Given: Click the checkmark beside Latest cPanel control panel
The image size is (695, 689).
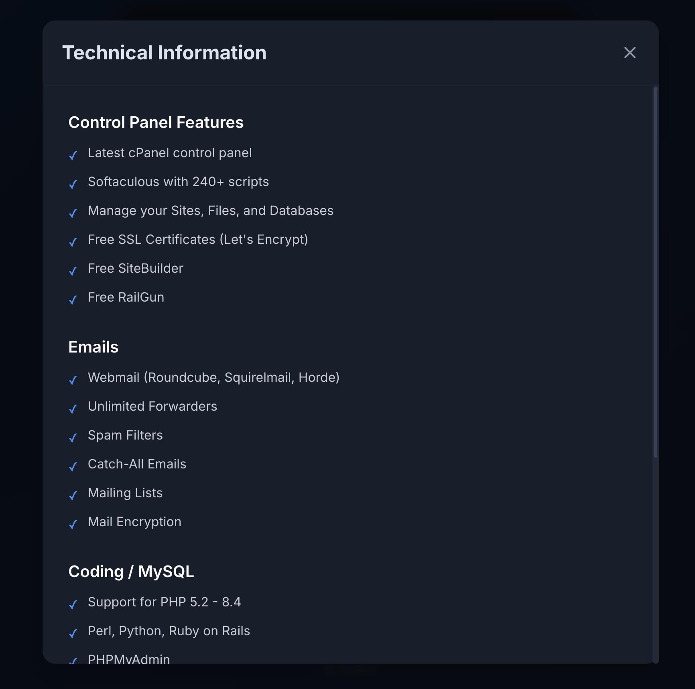Looking at the screenshot, I should (x=73, y=155).
